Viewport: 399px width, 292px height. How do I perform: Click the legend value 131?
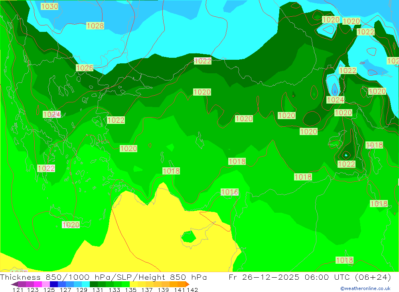point(98,290)
